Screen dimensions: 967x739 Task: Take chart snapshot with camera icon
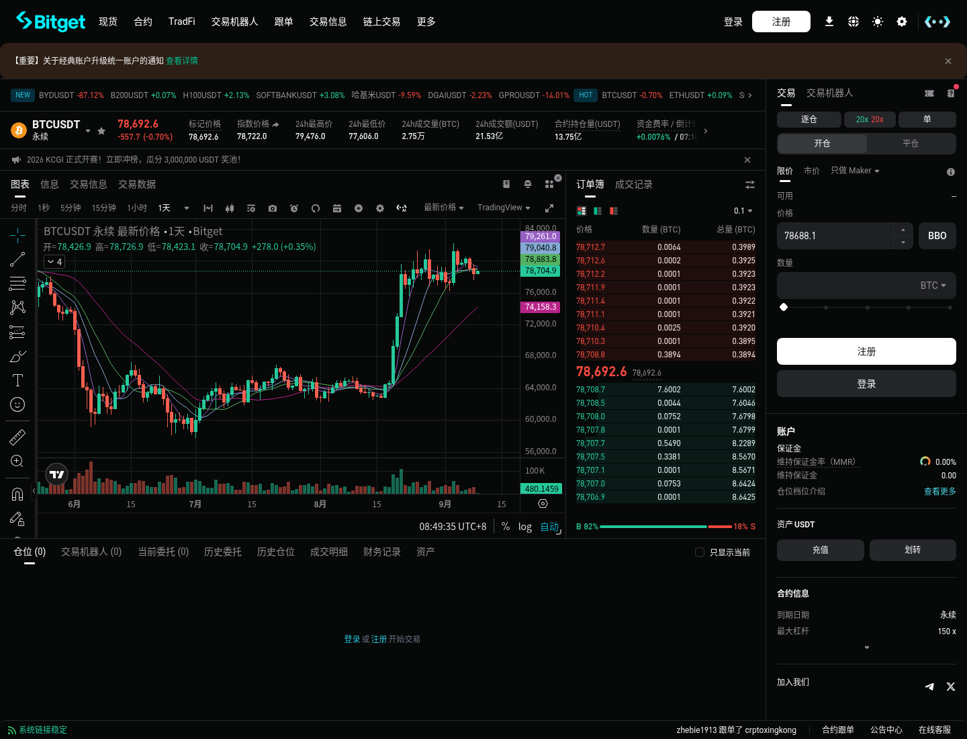pos(273,208)
